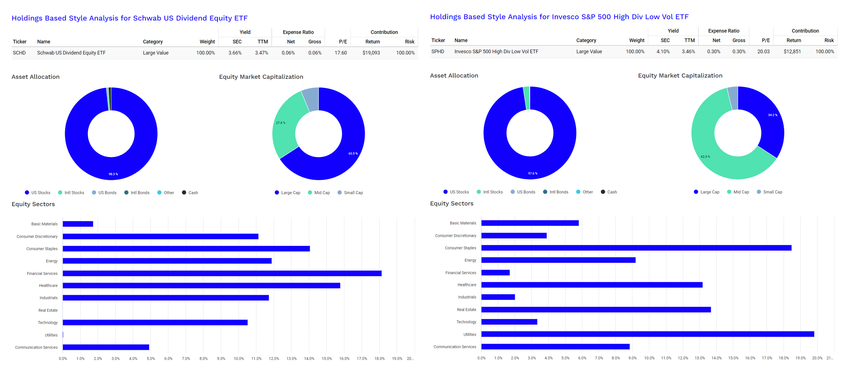
Task: Toggle Intl Stocks legend in SPHD Asset Allocation
Action: (x=490, y=192)
